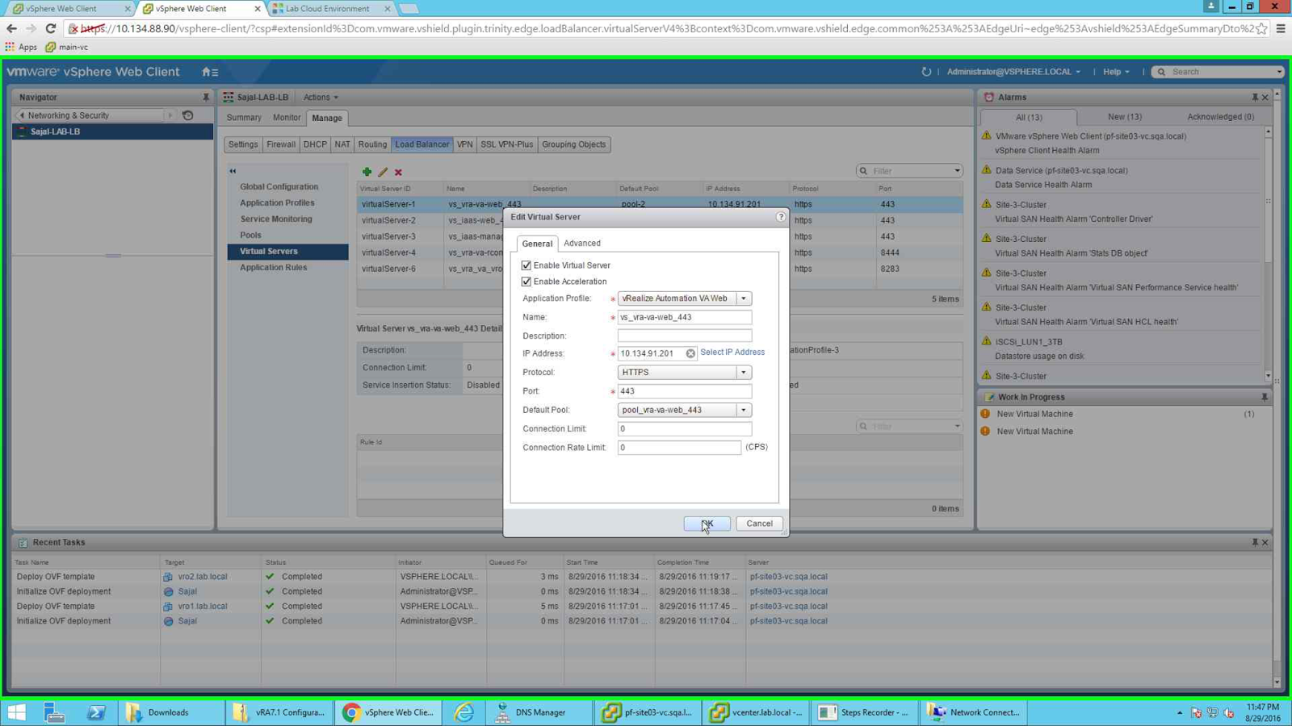Refresh vSphere Web Client icon
Viewport: 1292px width, 726px height.
926,72
